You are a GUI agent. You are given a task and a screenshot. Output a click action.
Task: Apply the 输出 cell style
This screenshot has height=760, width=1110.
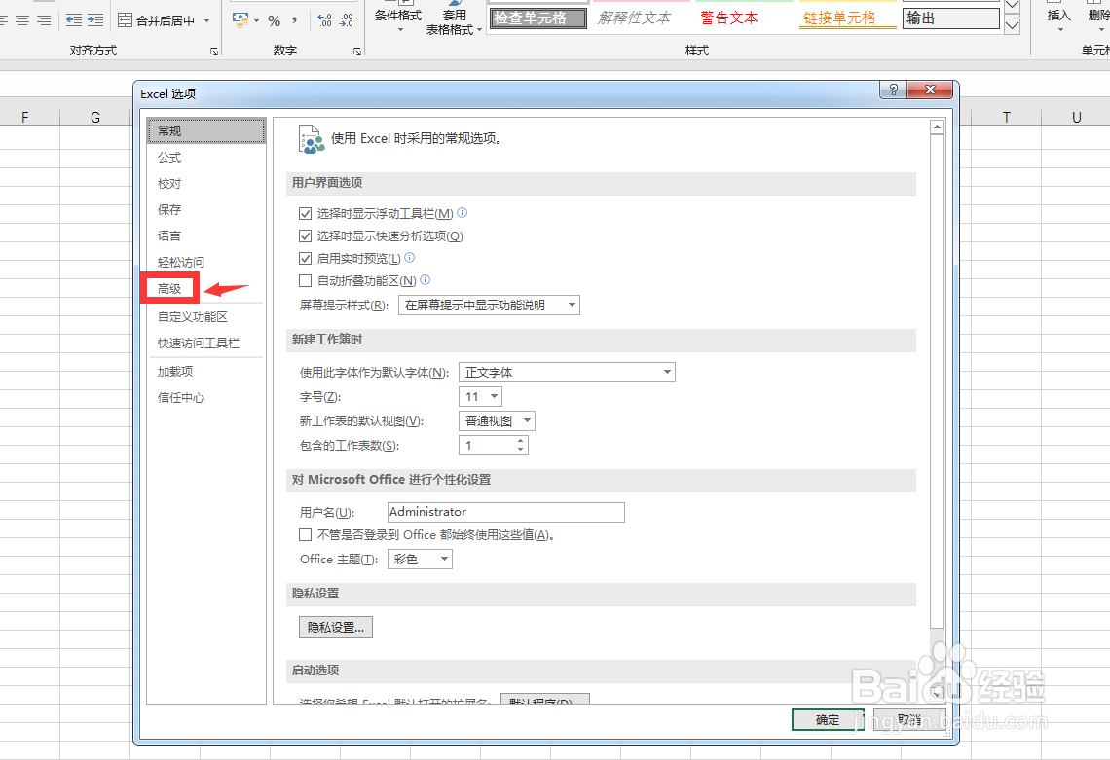coord(950,18)
